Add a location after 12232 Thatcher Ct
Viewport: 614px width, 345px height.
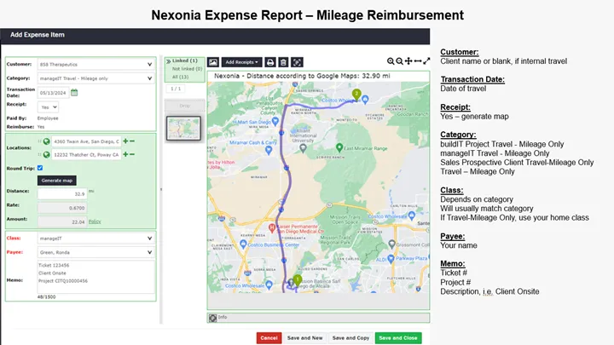pyautogui.click(x=125, y=154)
